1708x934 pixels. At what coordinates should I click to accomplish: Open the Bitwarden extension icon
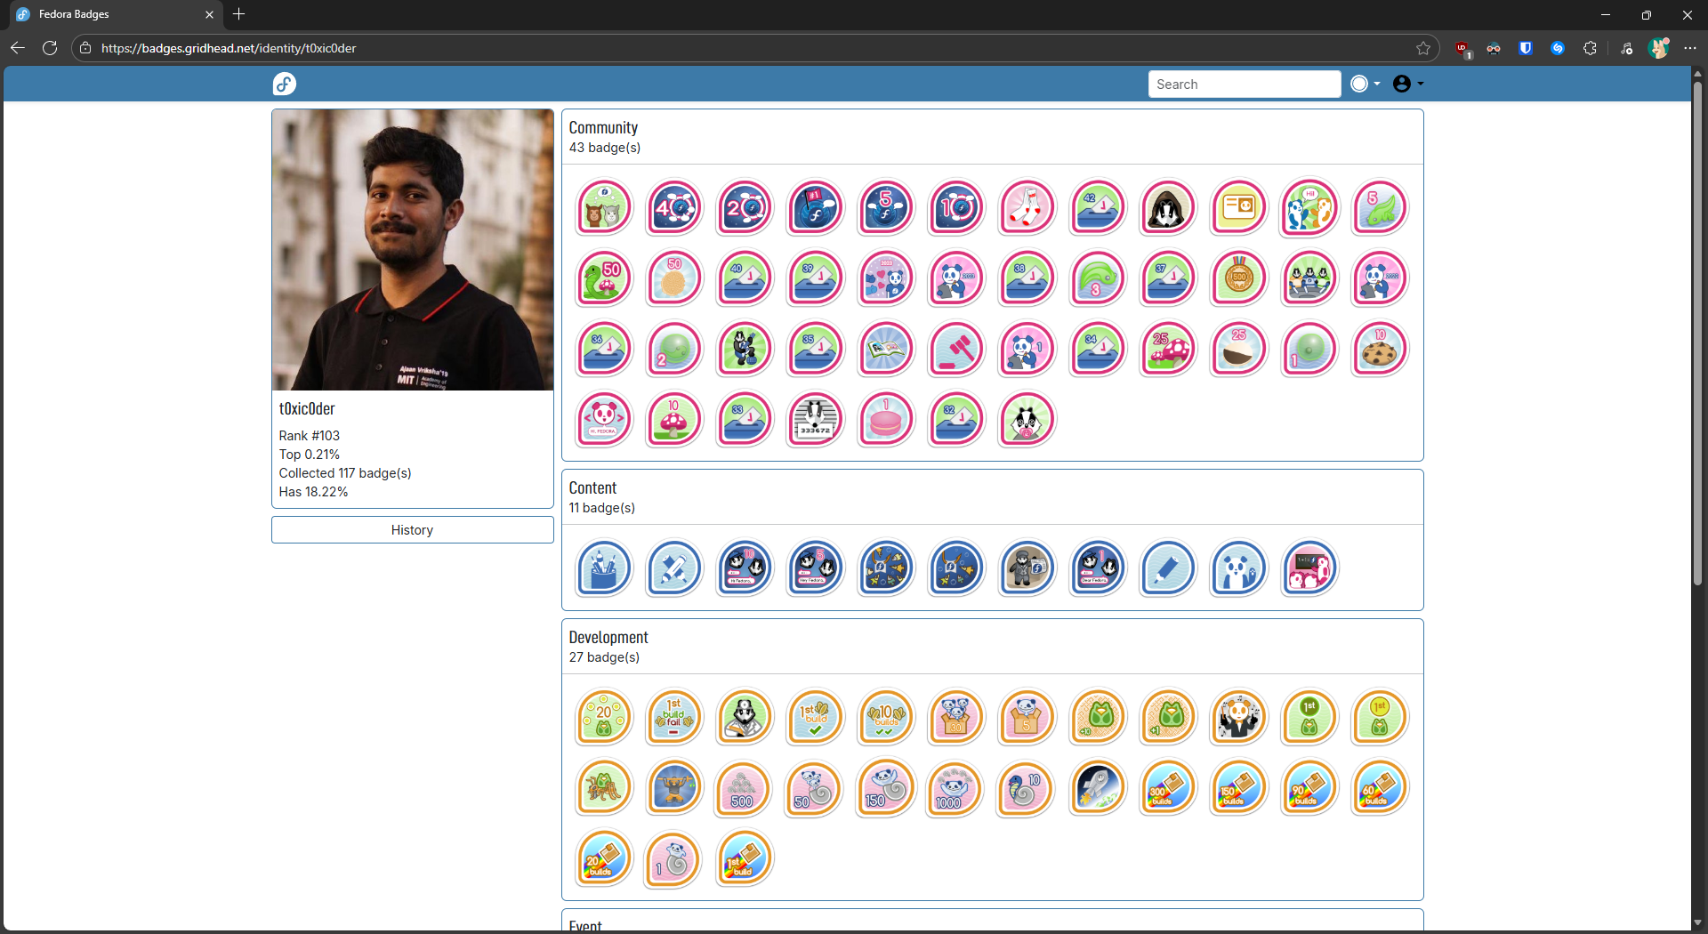pyautogui.click(x=1526, y=49)
